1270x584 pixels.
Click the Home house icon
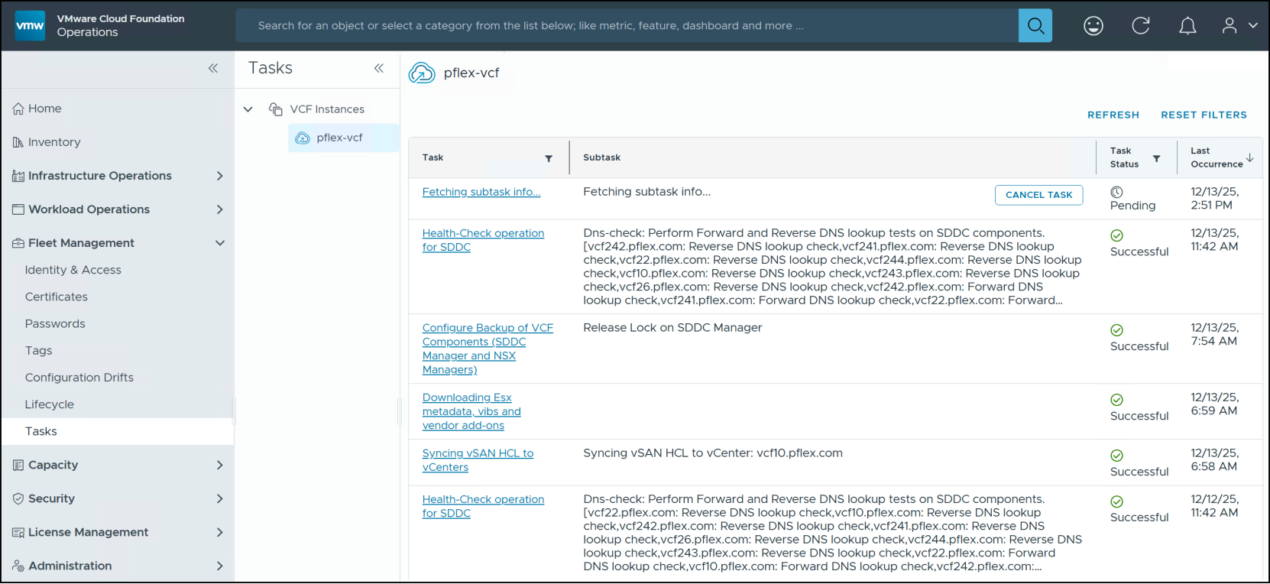18,109
